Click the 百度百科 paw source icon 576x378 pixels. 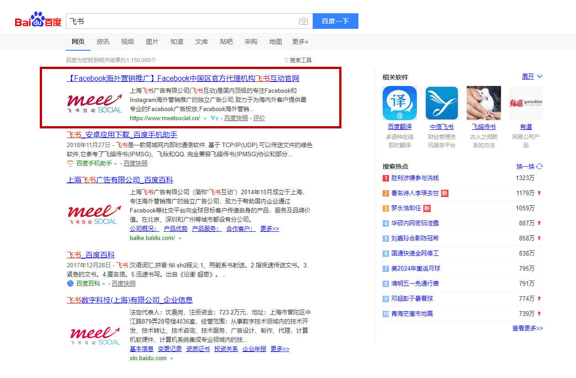click(x=70, y=283)
